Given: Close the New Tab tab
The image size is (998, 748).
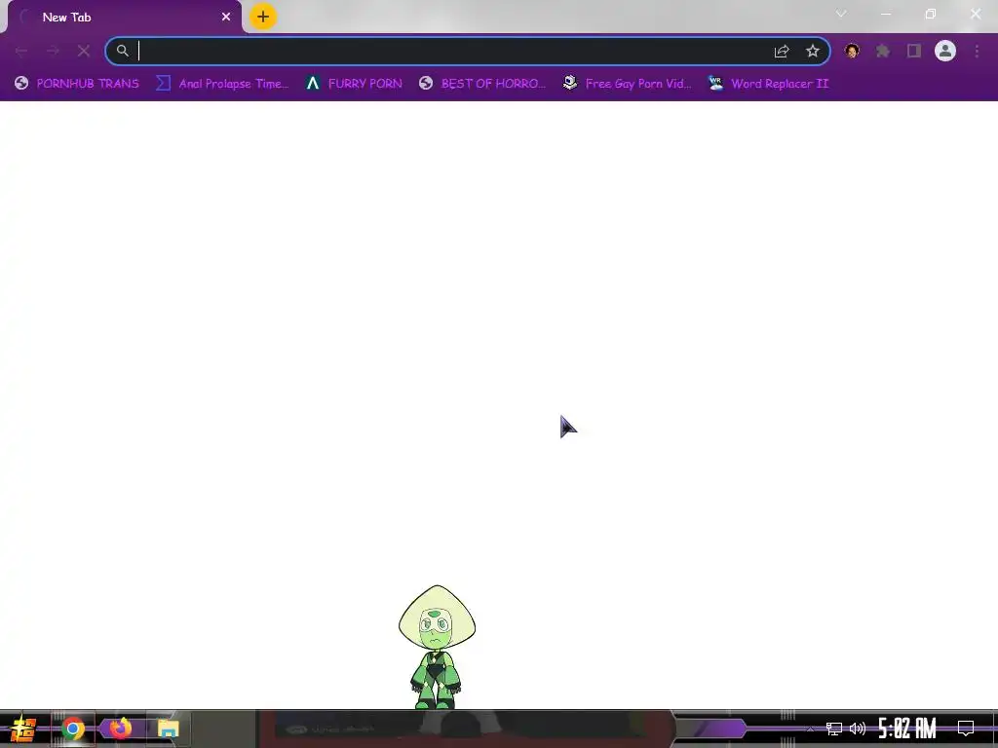Looking at the screenshot, I should click(x=226, y=18).
